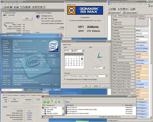Switch to Properties tab in Result Browser
Viewport: 153px width, 122px height.
[x=141, y=16]
